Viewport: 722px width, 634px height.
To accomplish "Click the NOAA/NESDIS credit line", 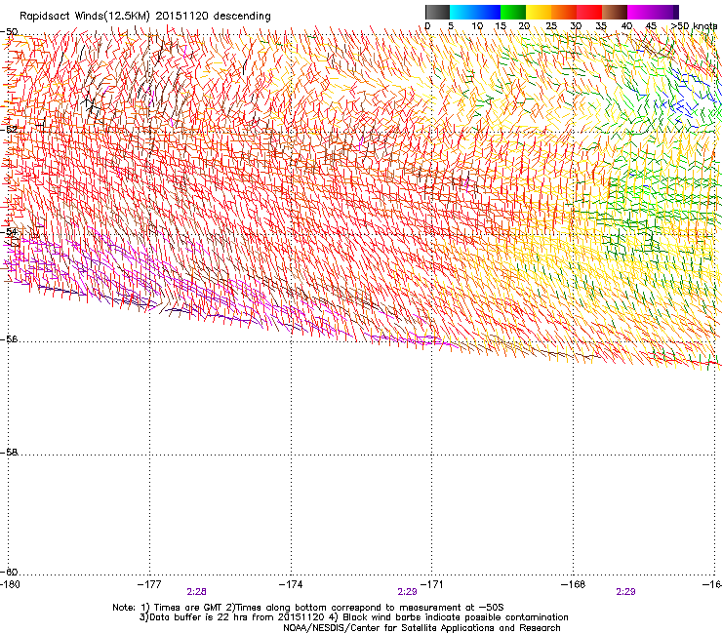I will coord(421,628).
